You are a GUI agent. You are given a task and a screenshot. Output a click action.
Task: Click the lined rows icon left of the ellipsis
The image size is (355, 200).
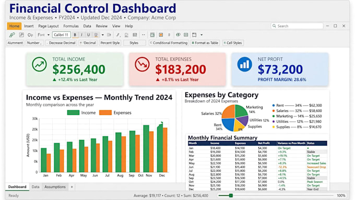(x=135, y=34)
